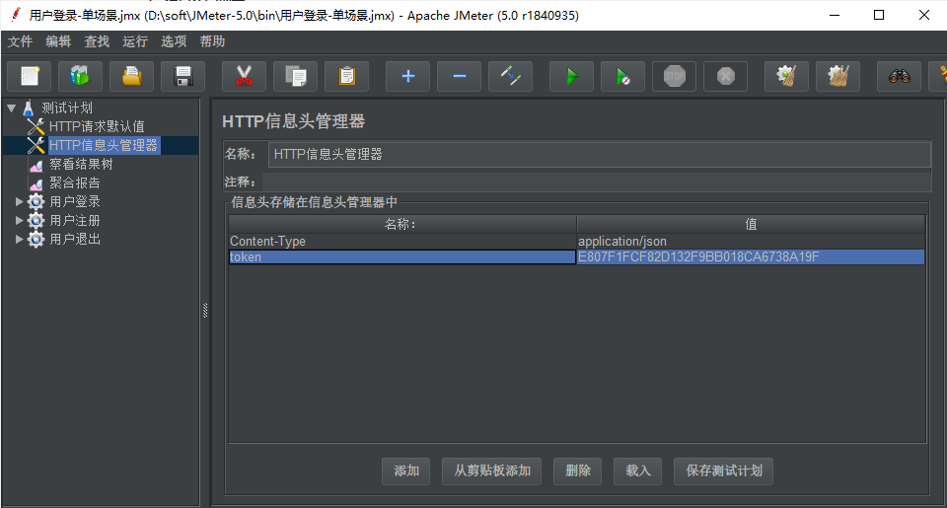Save the test plan with floppy icon

click(183, 76)
